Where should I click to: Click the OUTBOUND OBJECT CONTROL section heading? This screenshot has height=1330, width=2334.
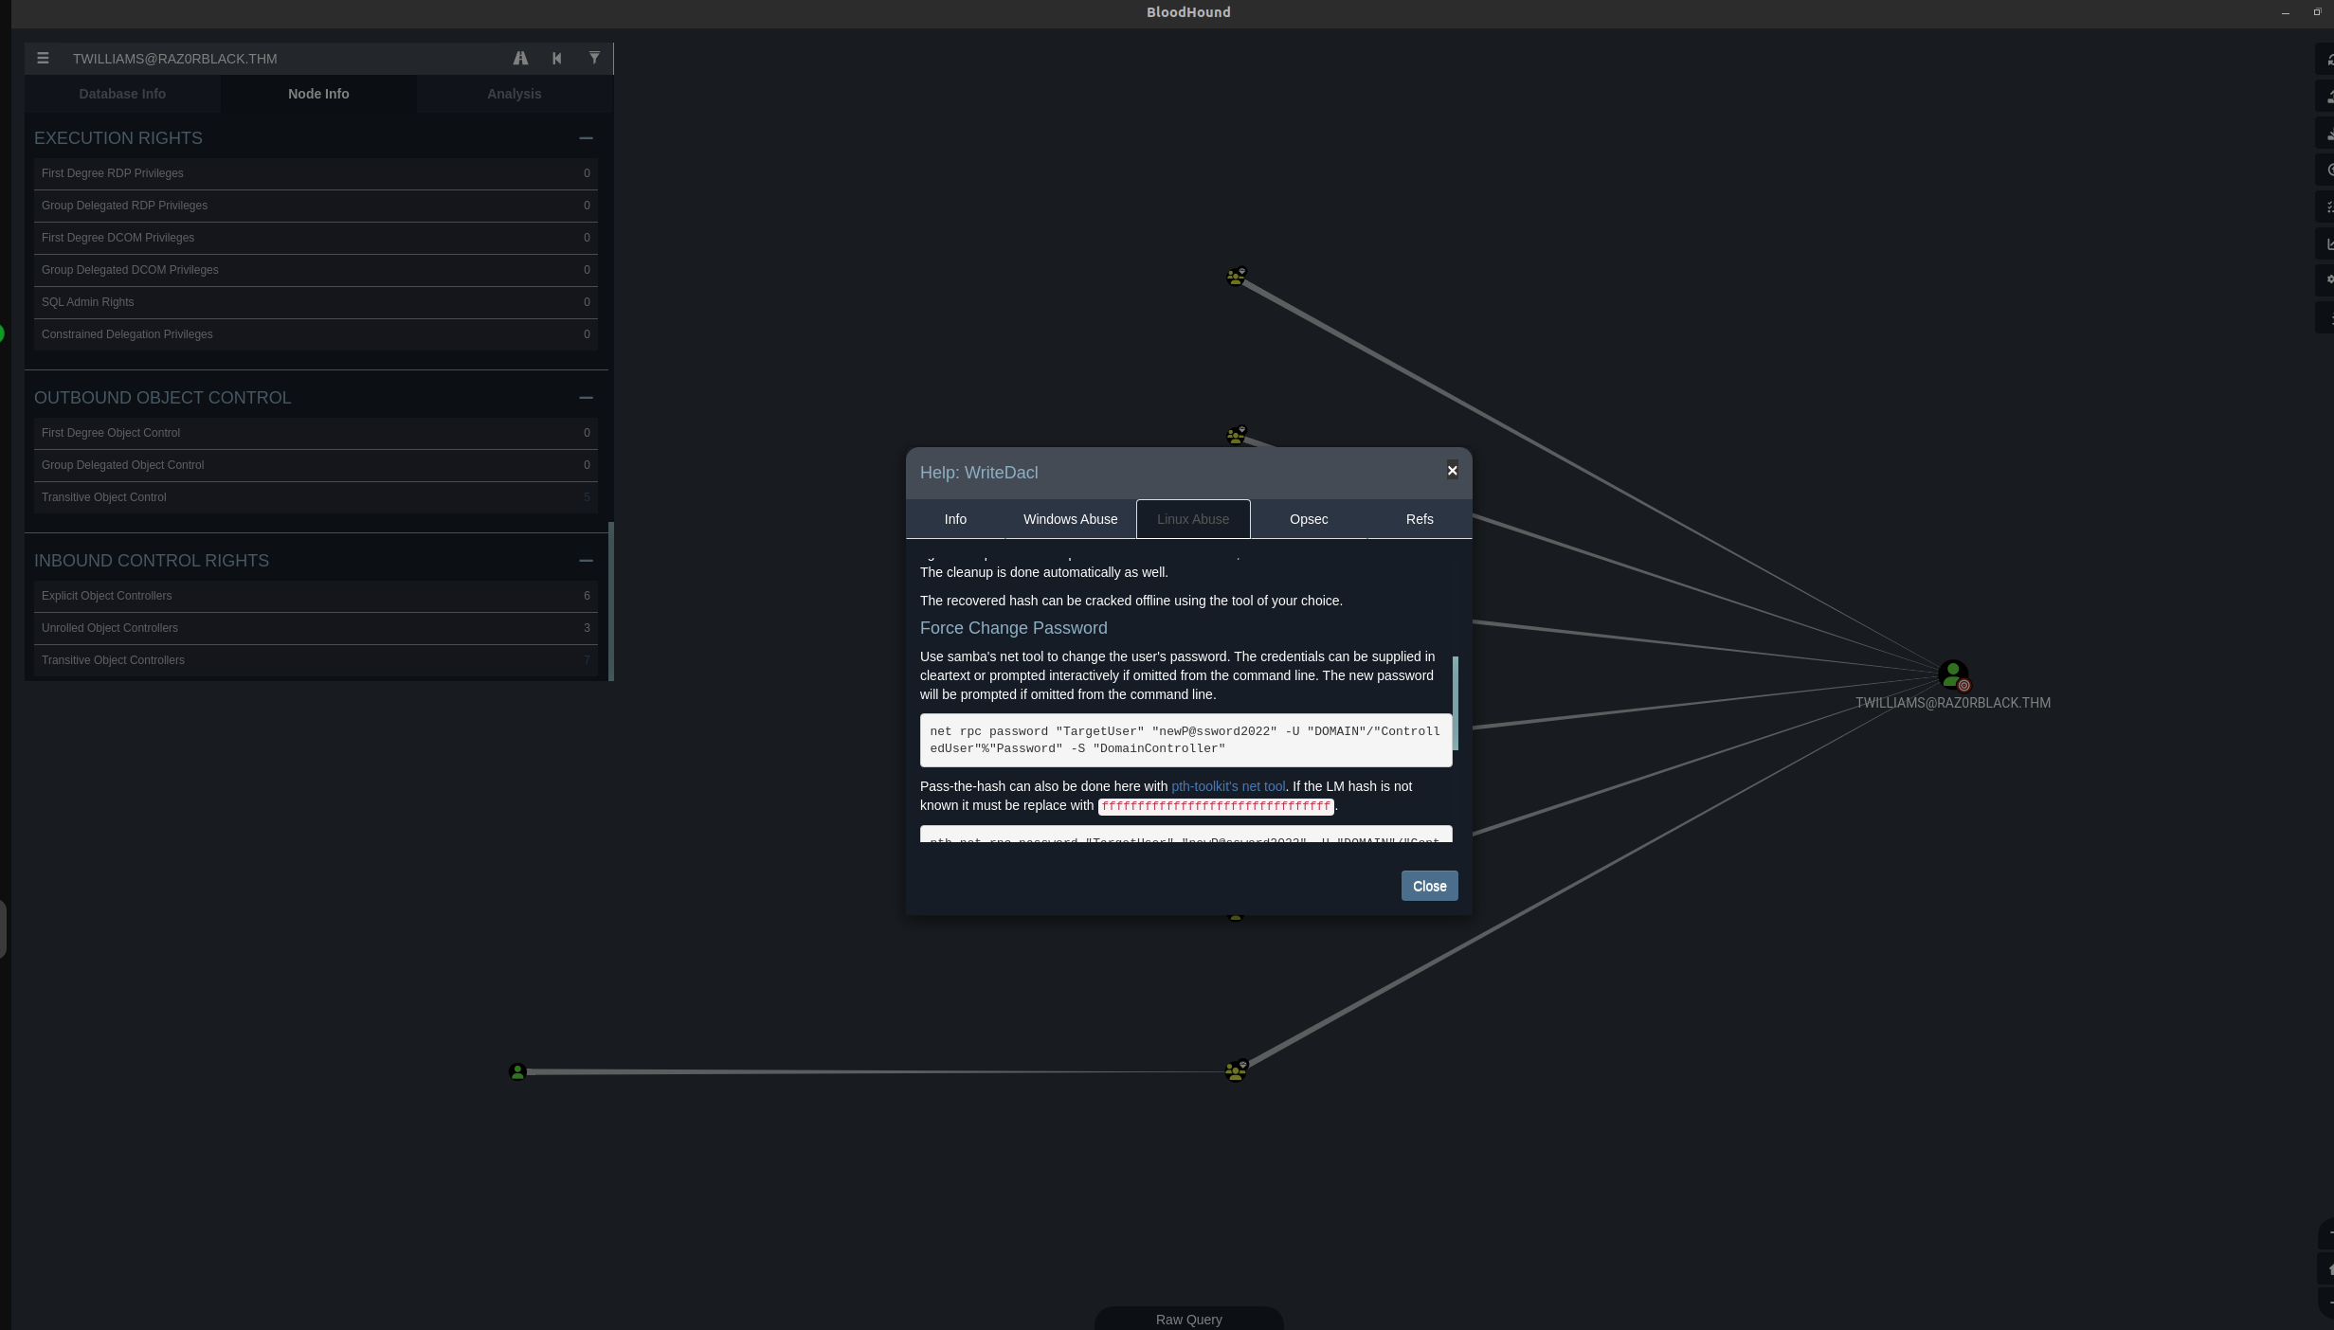point(163,398)
